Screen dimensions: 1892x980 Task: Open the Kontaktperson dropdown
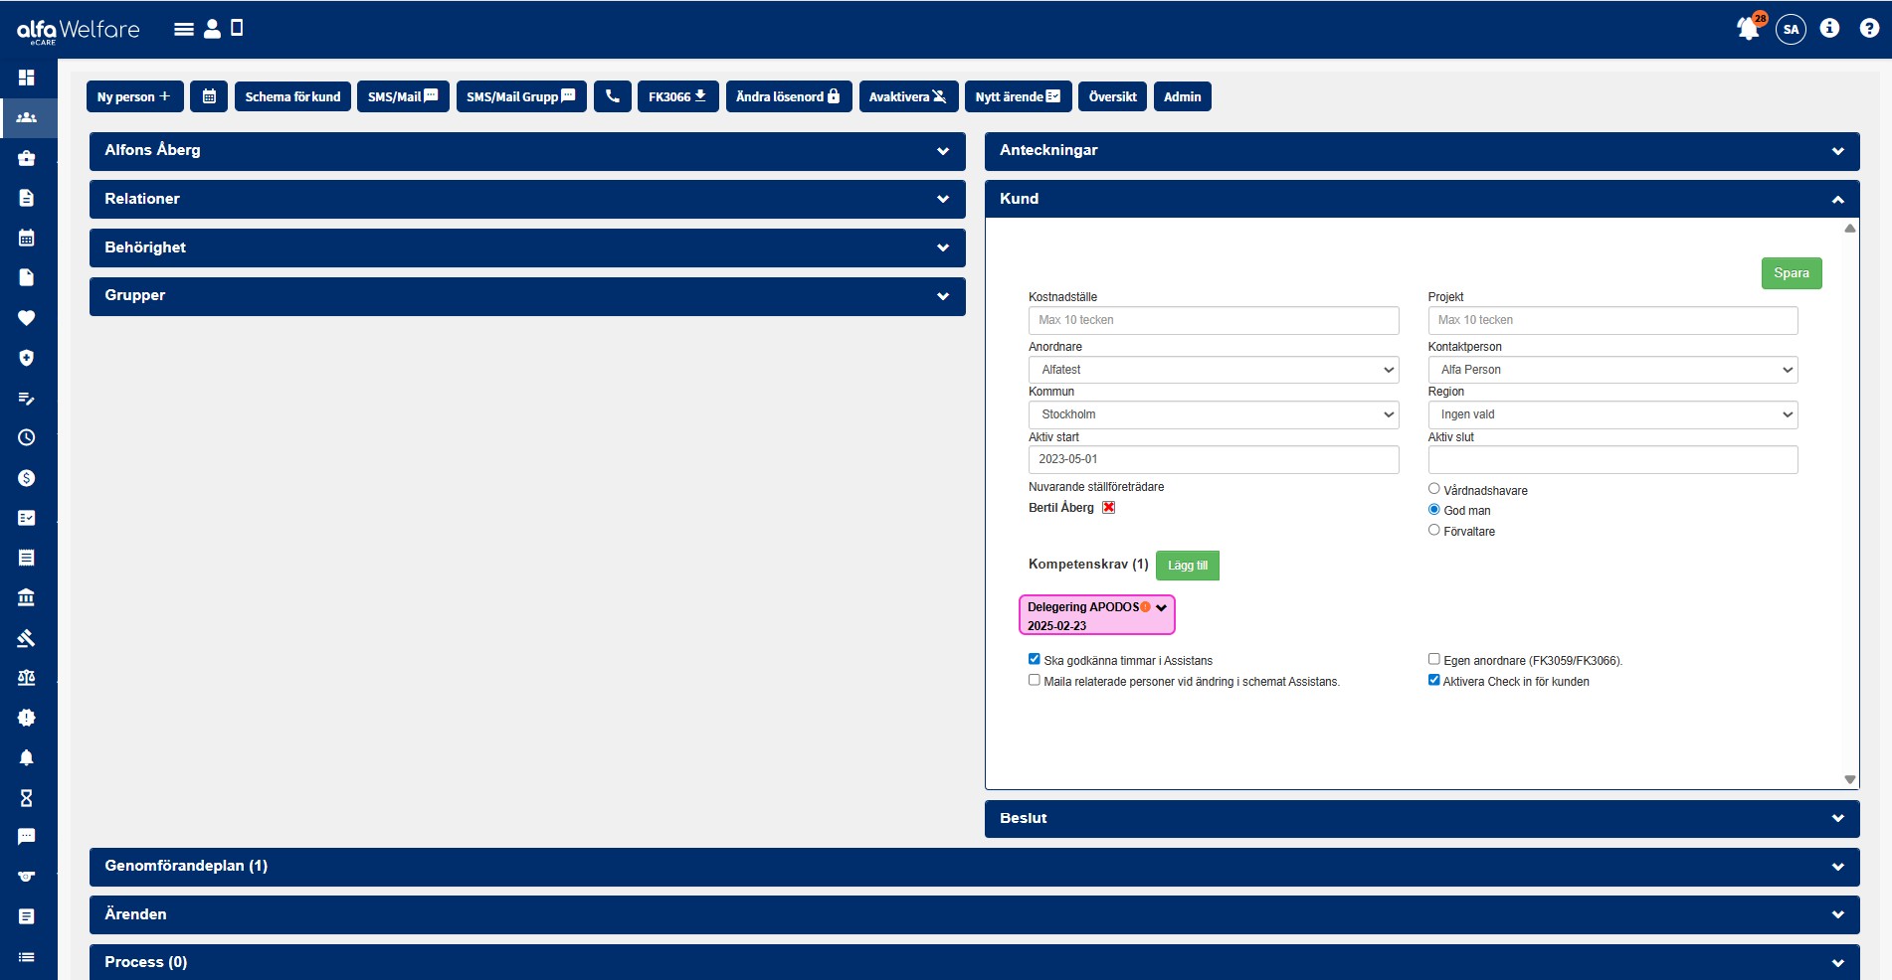[1612, 370]
